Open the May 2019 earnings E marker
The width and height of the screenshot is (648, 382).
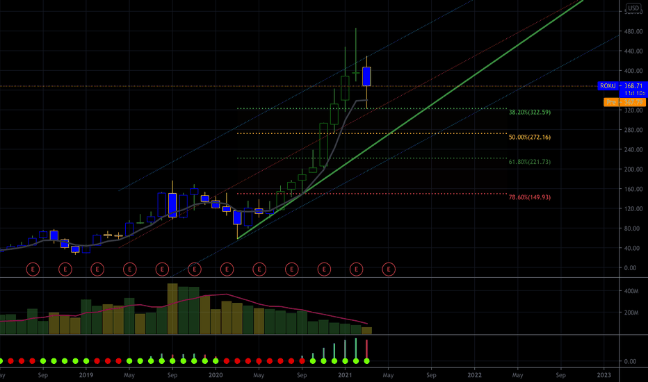(130, 269)
